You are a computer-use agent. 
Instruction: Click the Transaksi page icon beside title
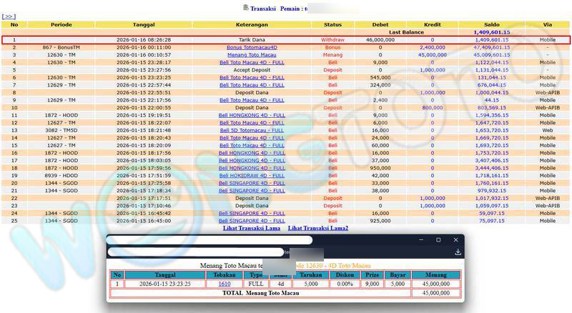246,7
